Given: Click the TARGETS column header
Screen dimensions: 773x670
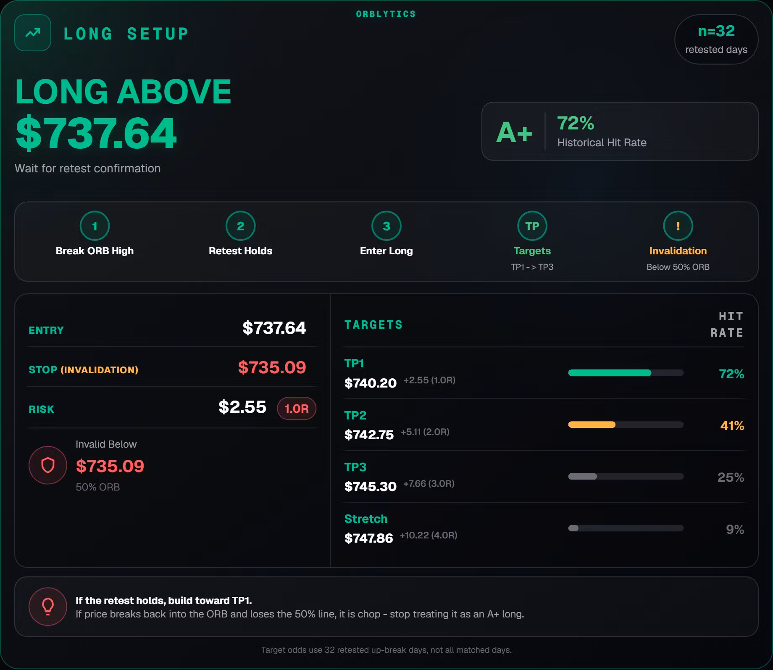Looking at the screenshot, I should tap(373, 324).
